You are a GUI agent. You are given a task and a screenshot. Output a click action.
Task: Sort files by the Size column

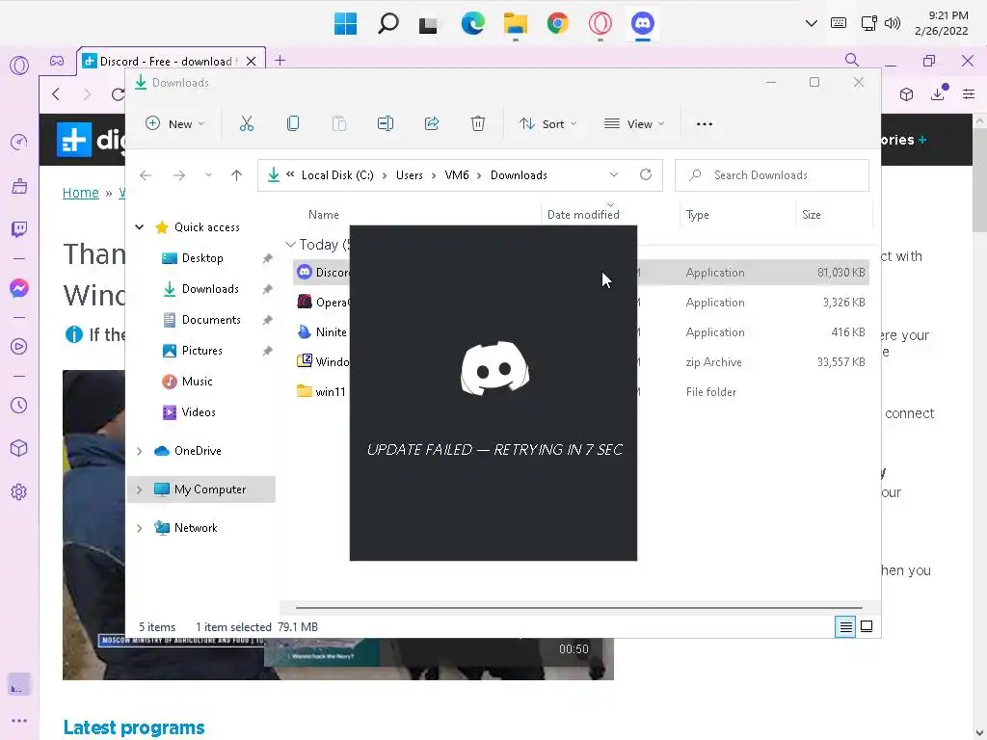coord(812,215)
